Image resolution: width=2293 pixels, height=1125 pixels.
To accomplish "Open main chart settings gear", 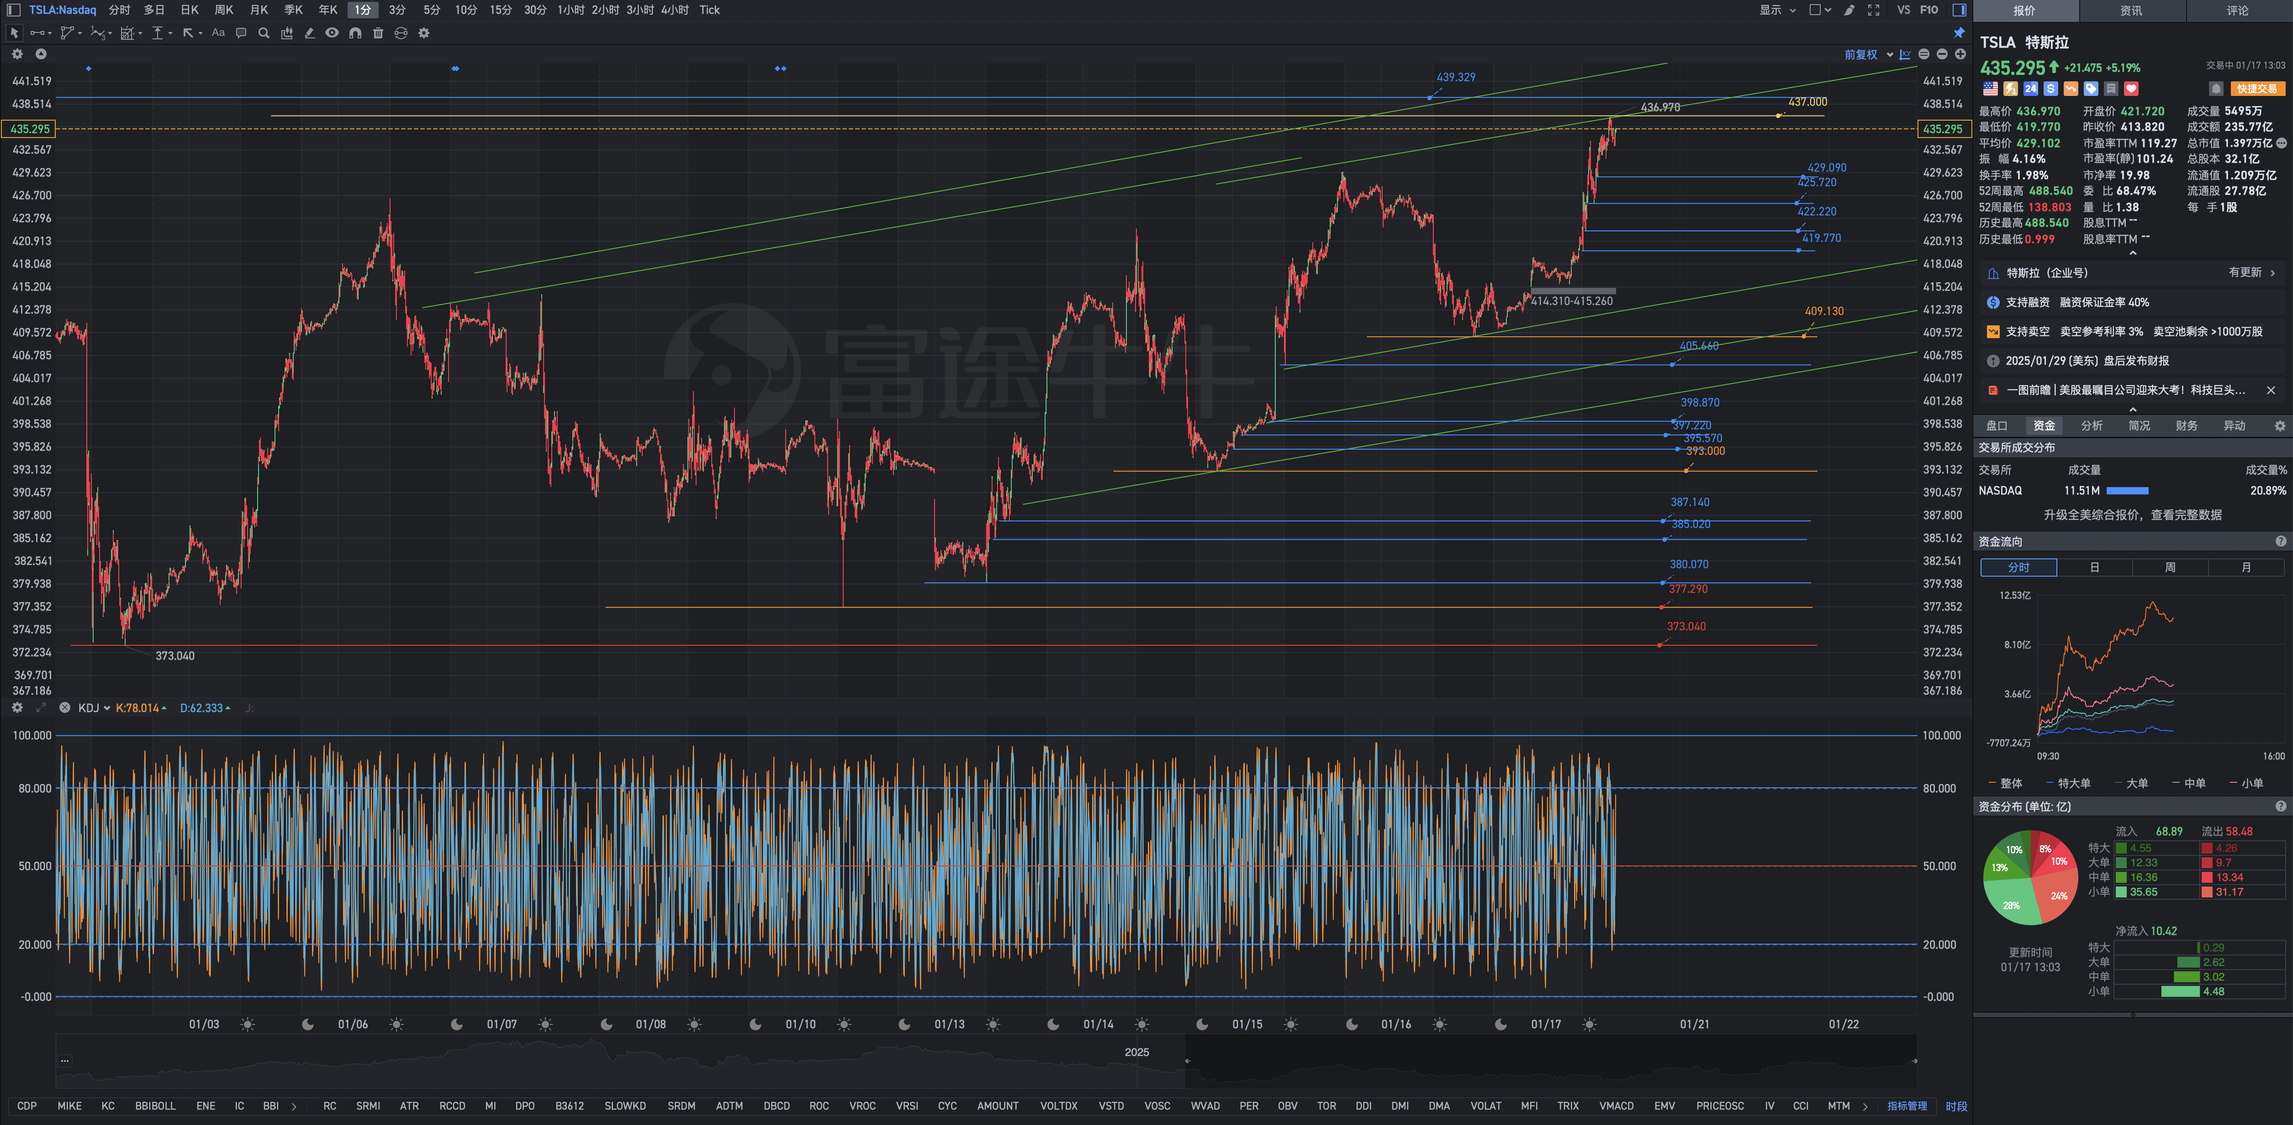I will pyautogui.click(x=17, y=54).
